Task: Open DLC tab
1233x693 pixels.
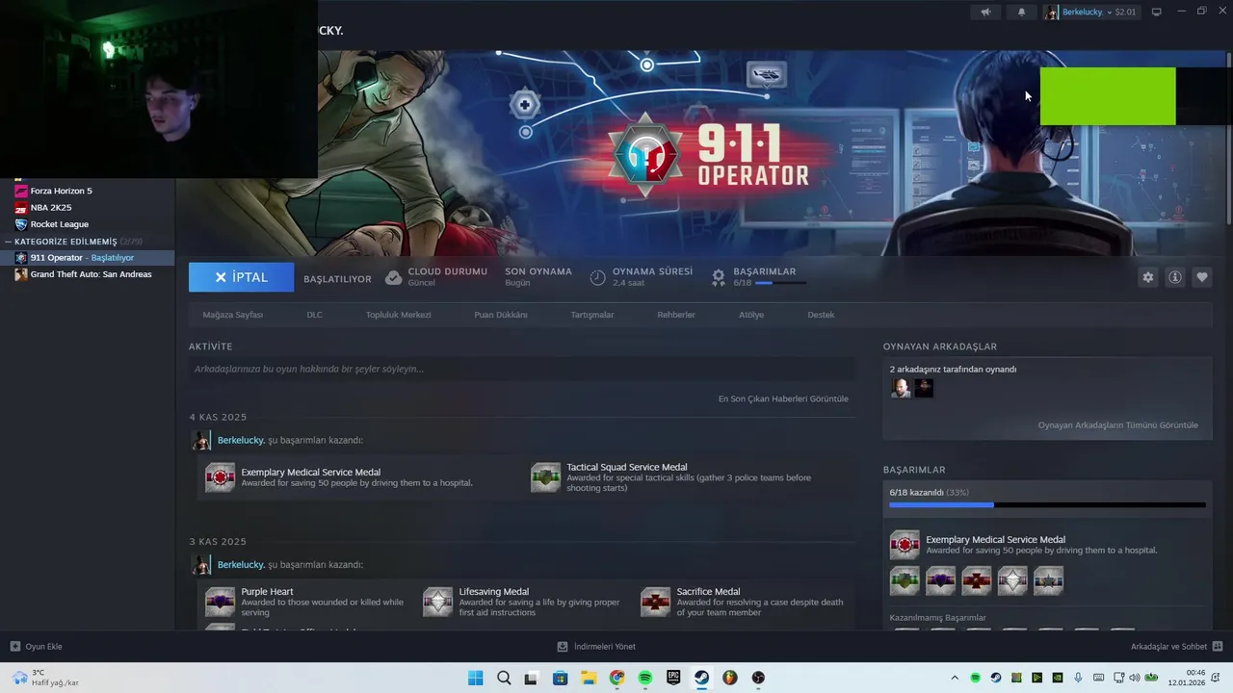Action: tap(314, 315)
